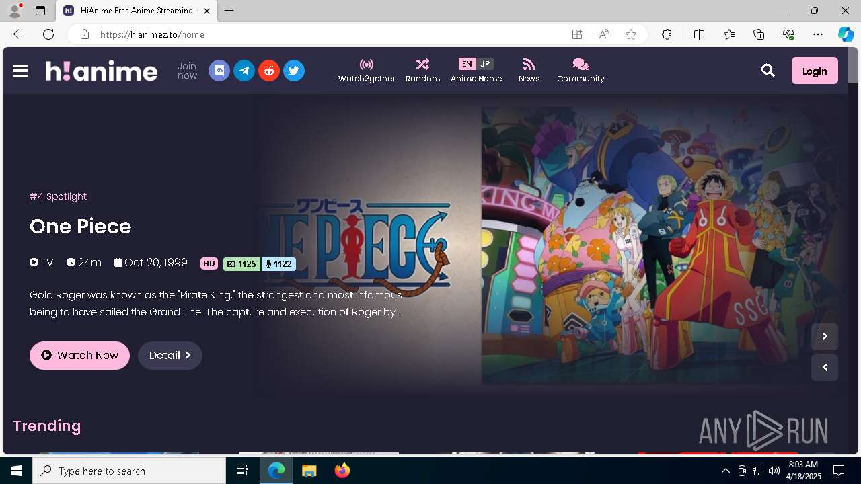Open a new browser tab
The image size is (861, 484).
tap(229, 11)
